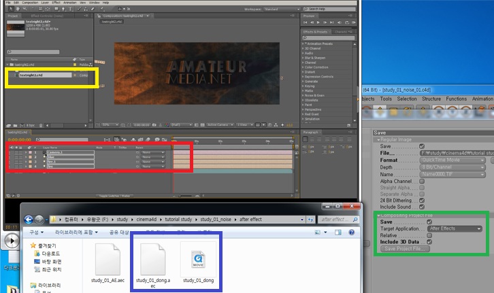Toggle transparency grid in composition viewer
Screen dimensions: 494x293
(x=202, y=125)
